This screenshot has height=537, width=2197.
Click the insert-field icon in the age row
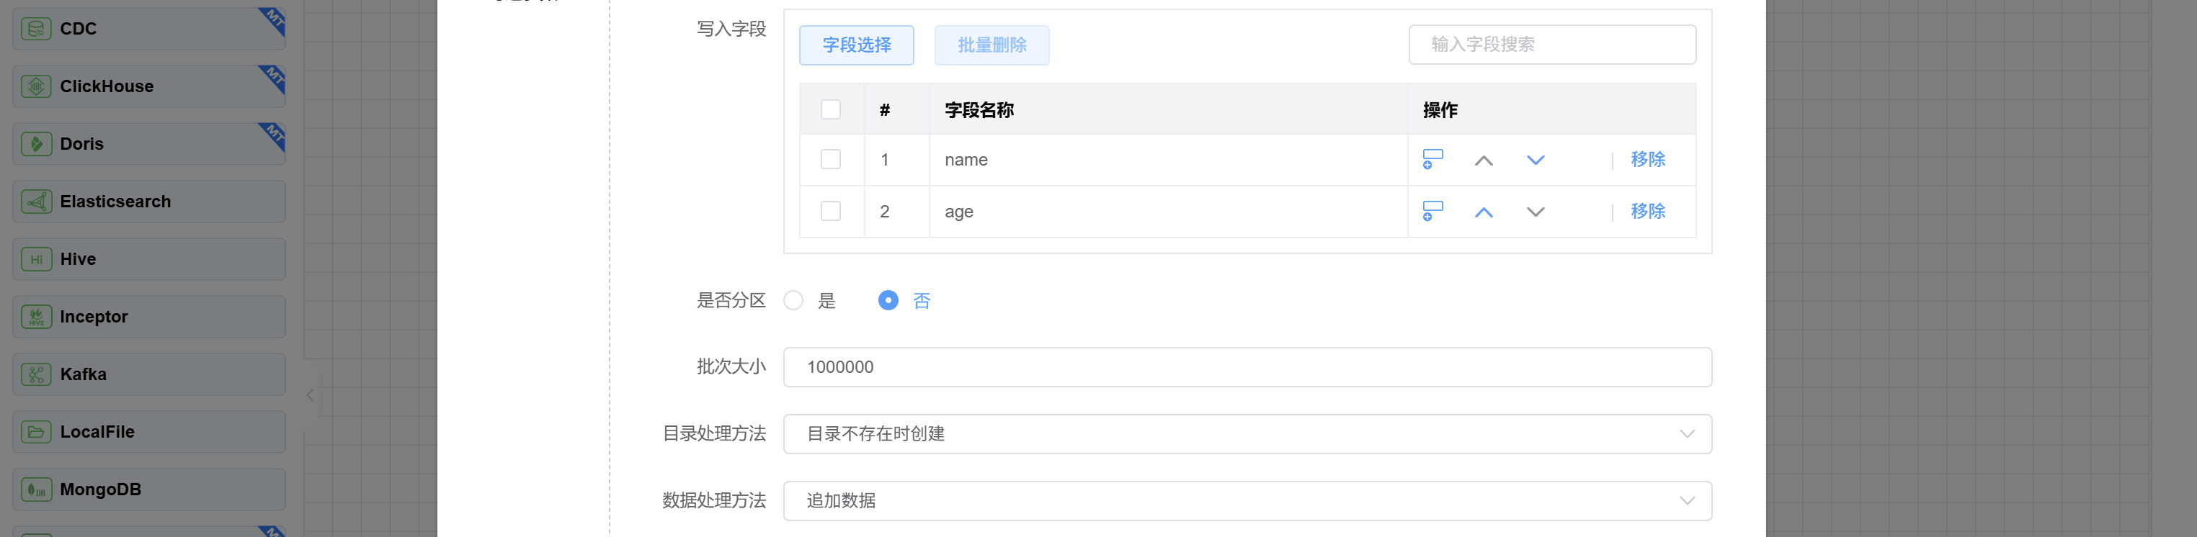tap(1432, 212)
